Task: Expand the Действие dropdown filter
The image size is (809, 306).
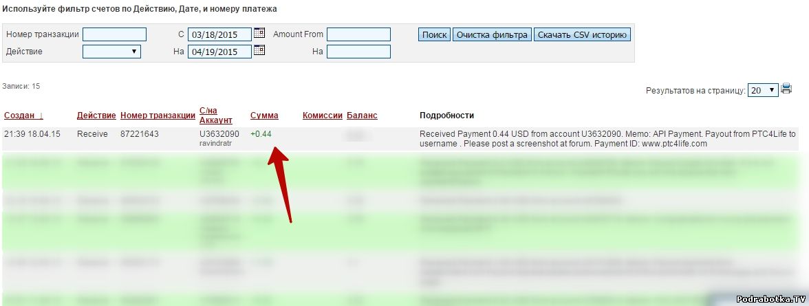Action: [x=111, y=52]
